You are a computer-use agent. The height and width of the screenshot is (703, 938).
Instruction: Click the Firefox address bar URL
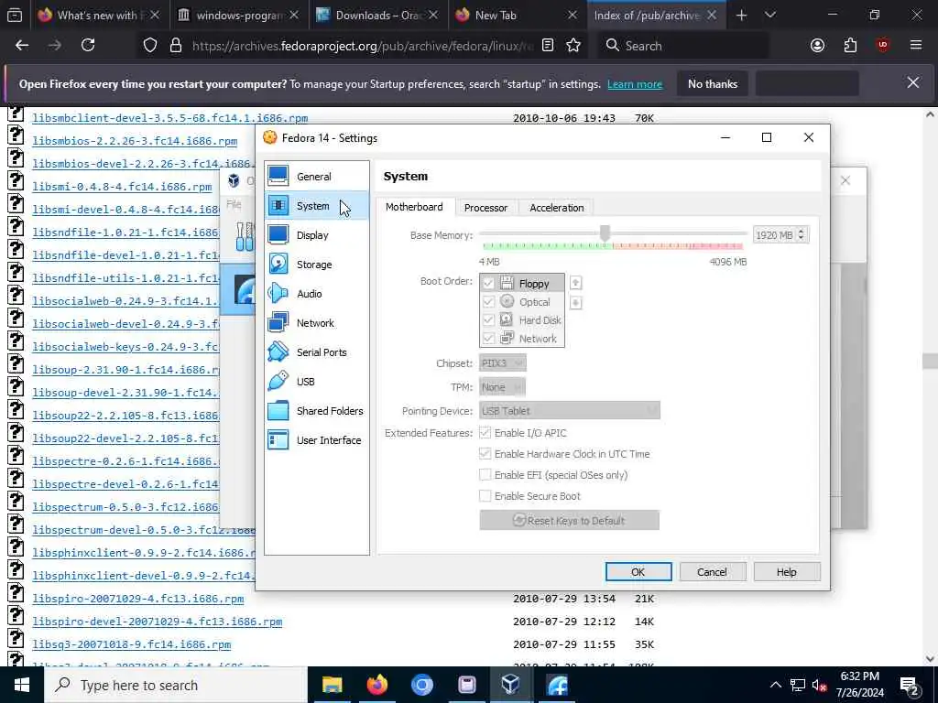[x=362, y=46]
